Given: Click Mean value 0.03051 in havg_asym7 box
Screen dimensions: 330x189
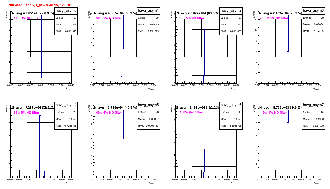Looking at the screenshot, I should [319, 119].
